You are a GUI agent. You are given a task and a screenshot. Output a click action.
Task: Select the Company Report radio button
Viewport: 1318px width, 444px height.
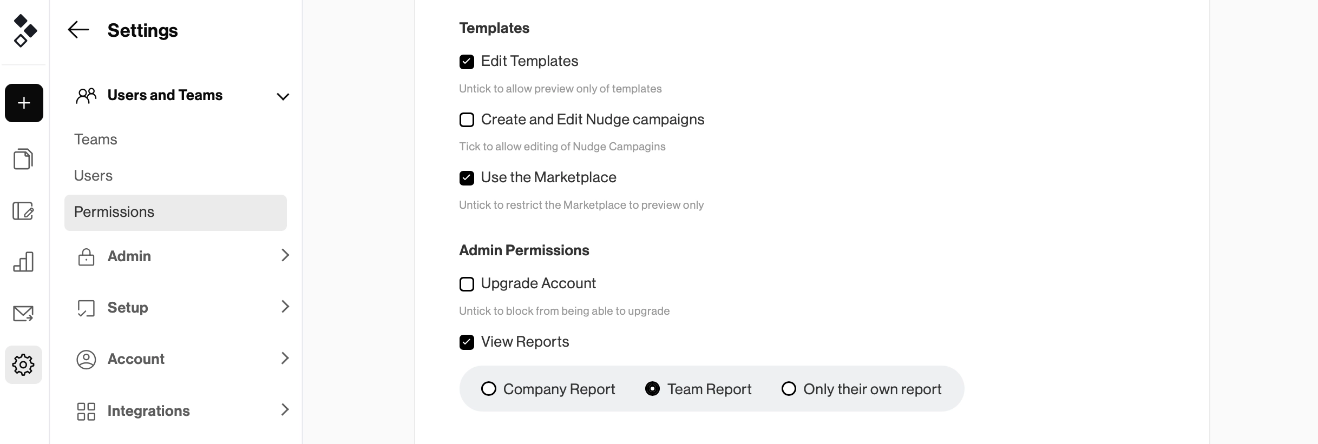489,388
